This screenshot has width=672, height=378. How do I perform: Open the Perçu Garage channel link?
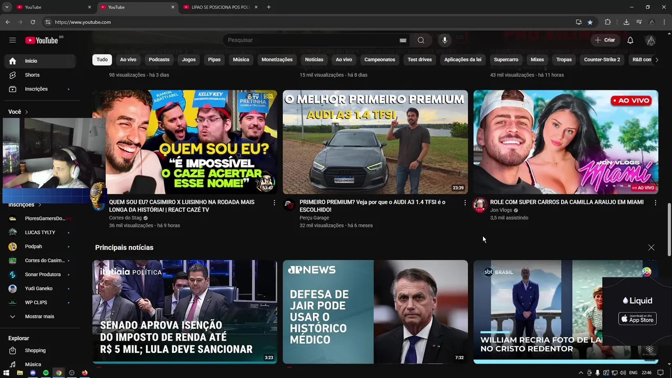314,218
